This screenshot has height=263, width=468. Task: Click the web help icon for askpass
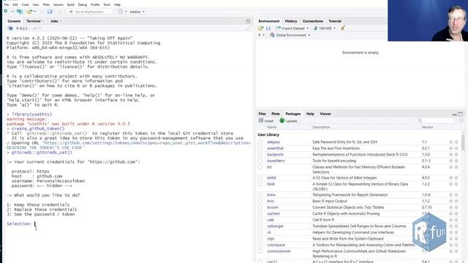click(451, 142)
